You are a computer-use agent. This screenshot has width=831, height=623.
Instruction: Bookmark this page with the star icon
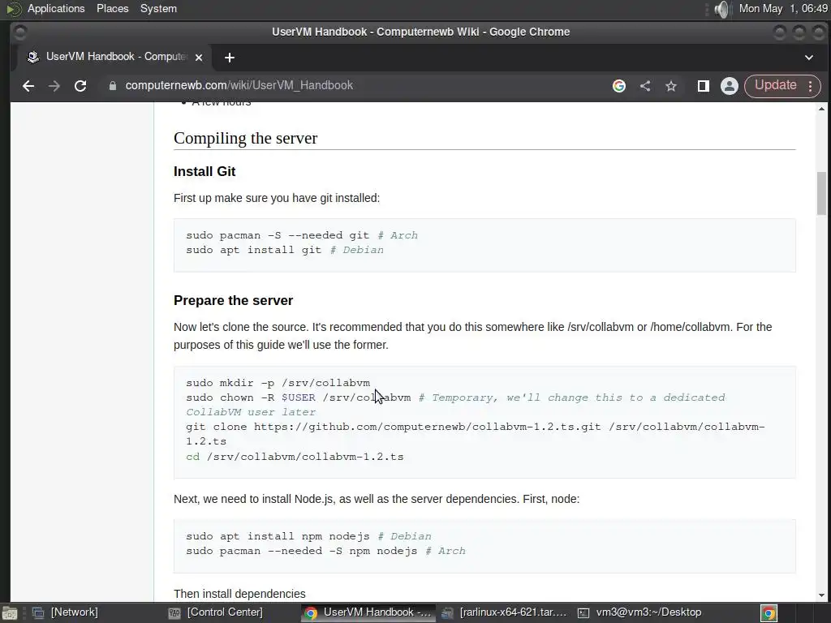[x=671, y=86]
